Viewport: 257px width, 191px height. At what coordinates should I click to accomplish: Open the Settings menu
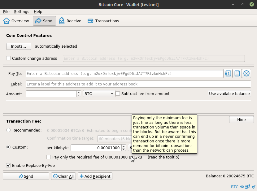coord(21,12)
